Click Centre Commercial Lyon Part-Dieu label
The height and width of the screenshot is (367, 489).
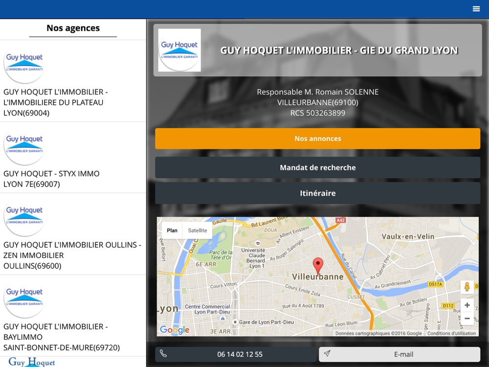tap(207, 309)
